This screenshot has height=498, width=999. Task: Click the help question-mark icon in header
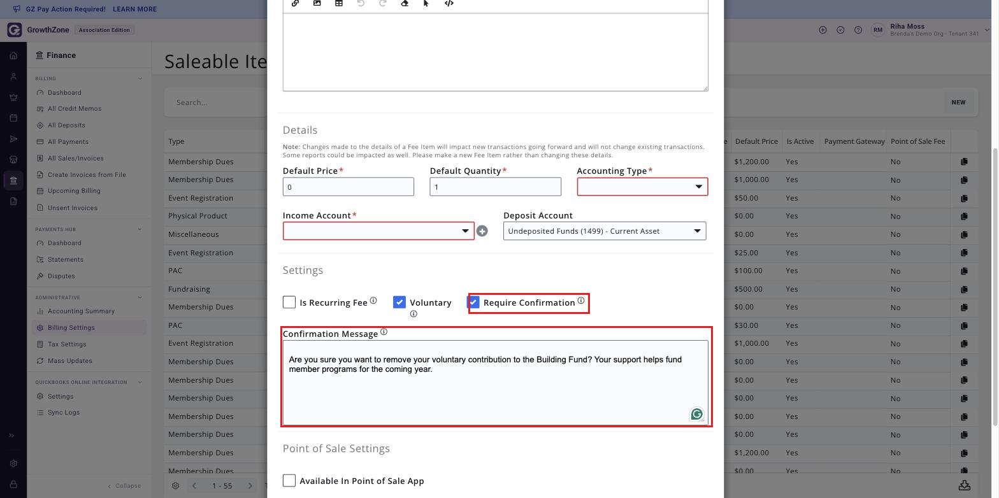tap(858, 30)
